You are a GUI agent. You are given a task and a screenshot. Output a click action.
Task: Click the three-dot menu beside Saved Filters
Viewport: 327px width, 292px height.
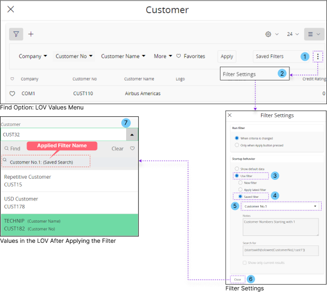pos(317,56)
